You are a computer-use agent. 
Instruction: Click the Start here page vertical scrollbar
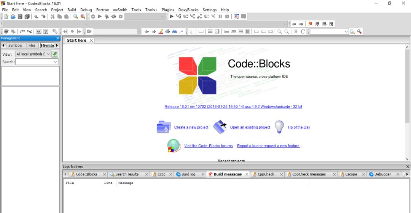point(407,103)
